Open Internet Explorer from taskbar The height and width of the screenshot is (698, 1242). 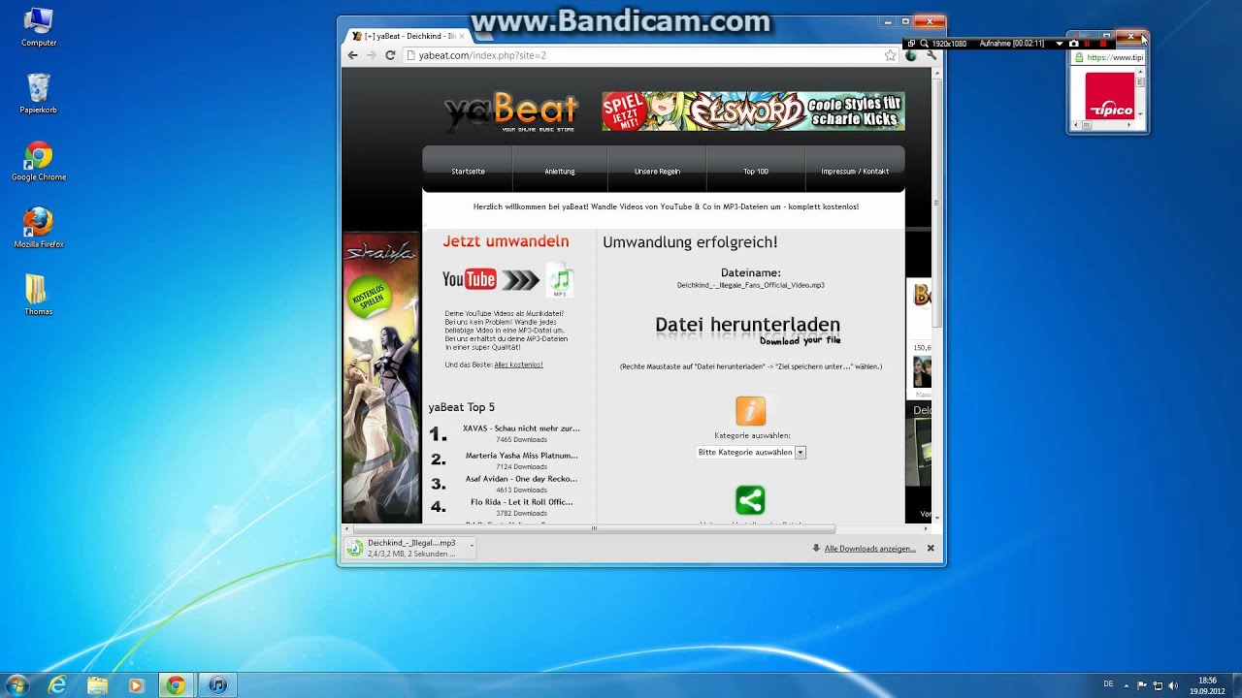click(x=57, y=685)
